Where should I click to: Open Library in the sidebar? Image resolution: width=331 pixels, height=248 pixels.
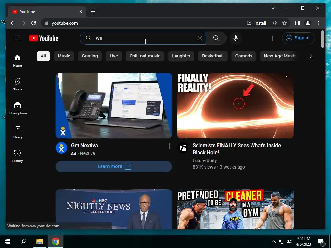click(x=17, y=132)
